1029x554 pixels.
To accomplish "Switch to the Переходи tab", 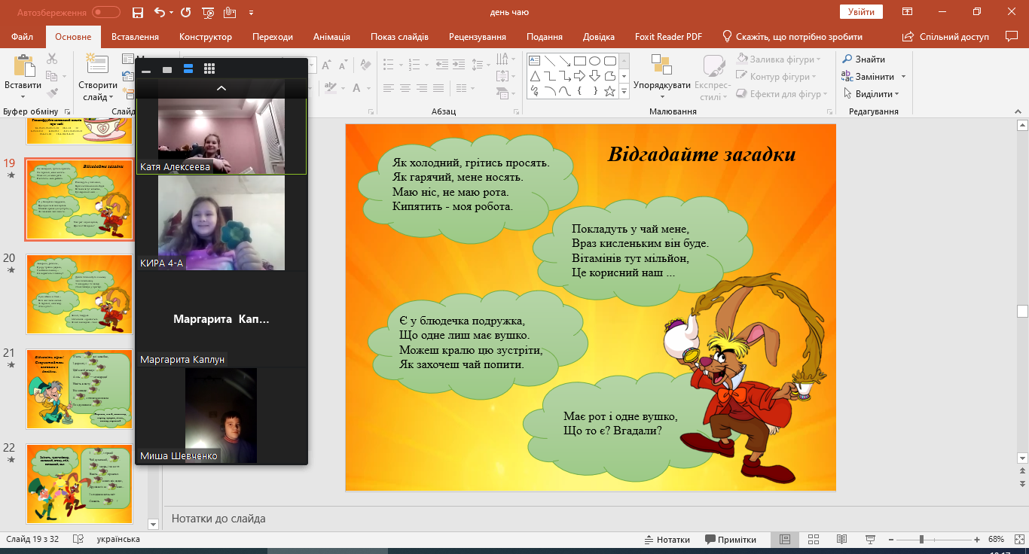I will pos(273,37).
